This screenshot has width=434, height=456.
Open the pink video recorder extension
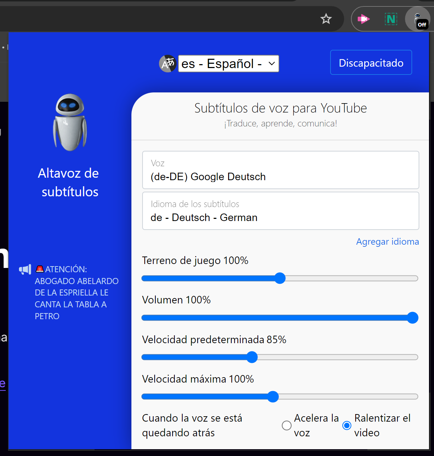(x=363, y=19)
